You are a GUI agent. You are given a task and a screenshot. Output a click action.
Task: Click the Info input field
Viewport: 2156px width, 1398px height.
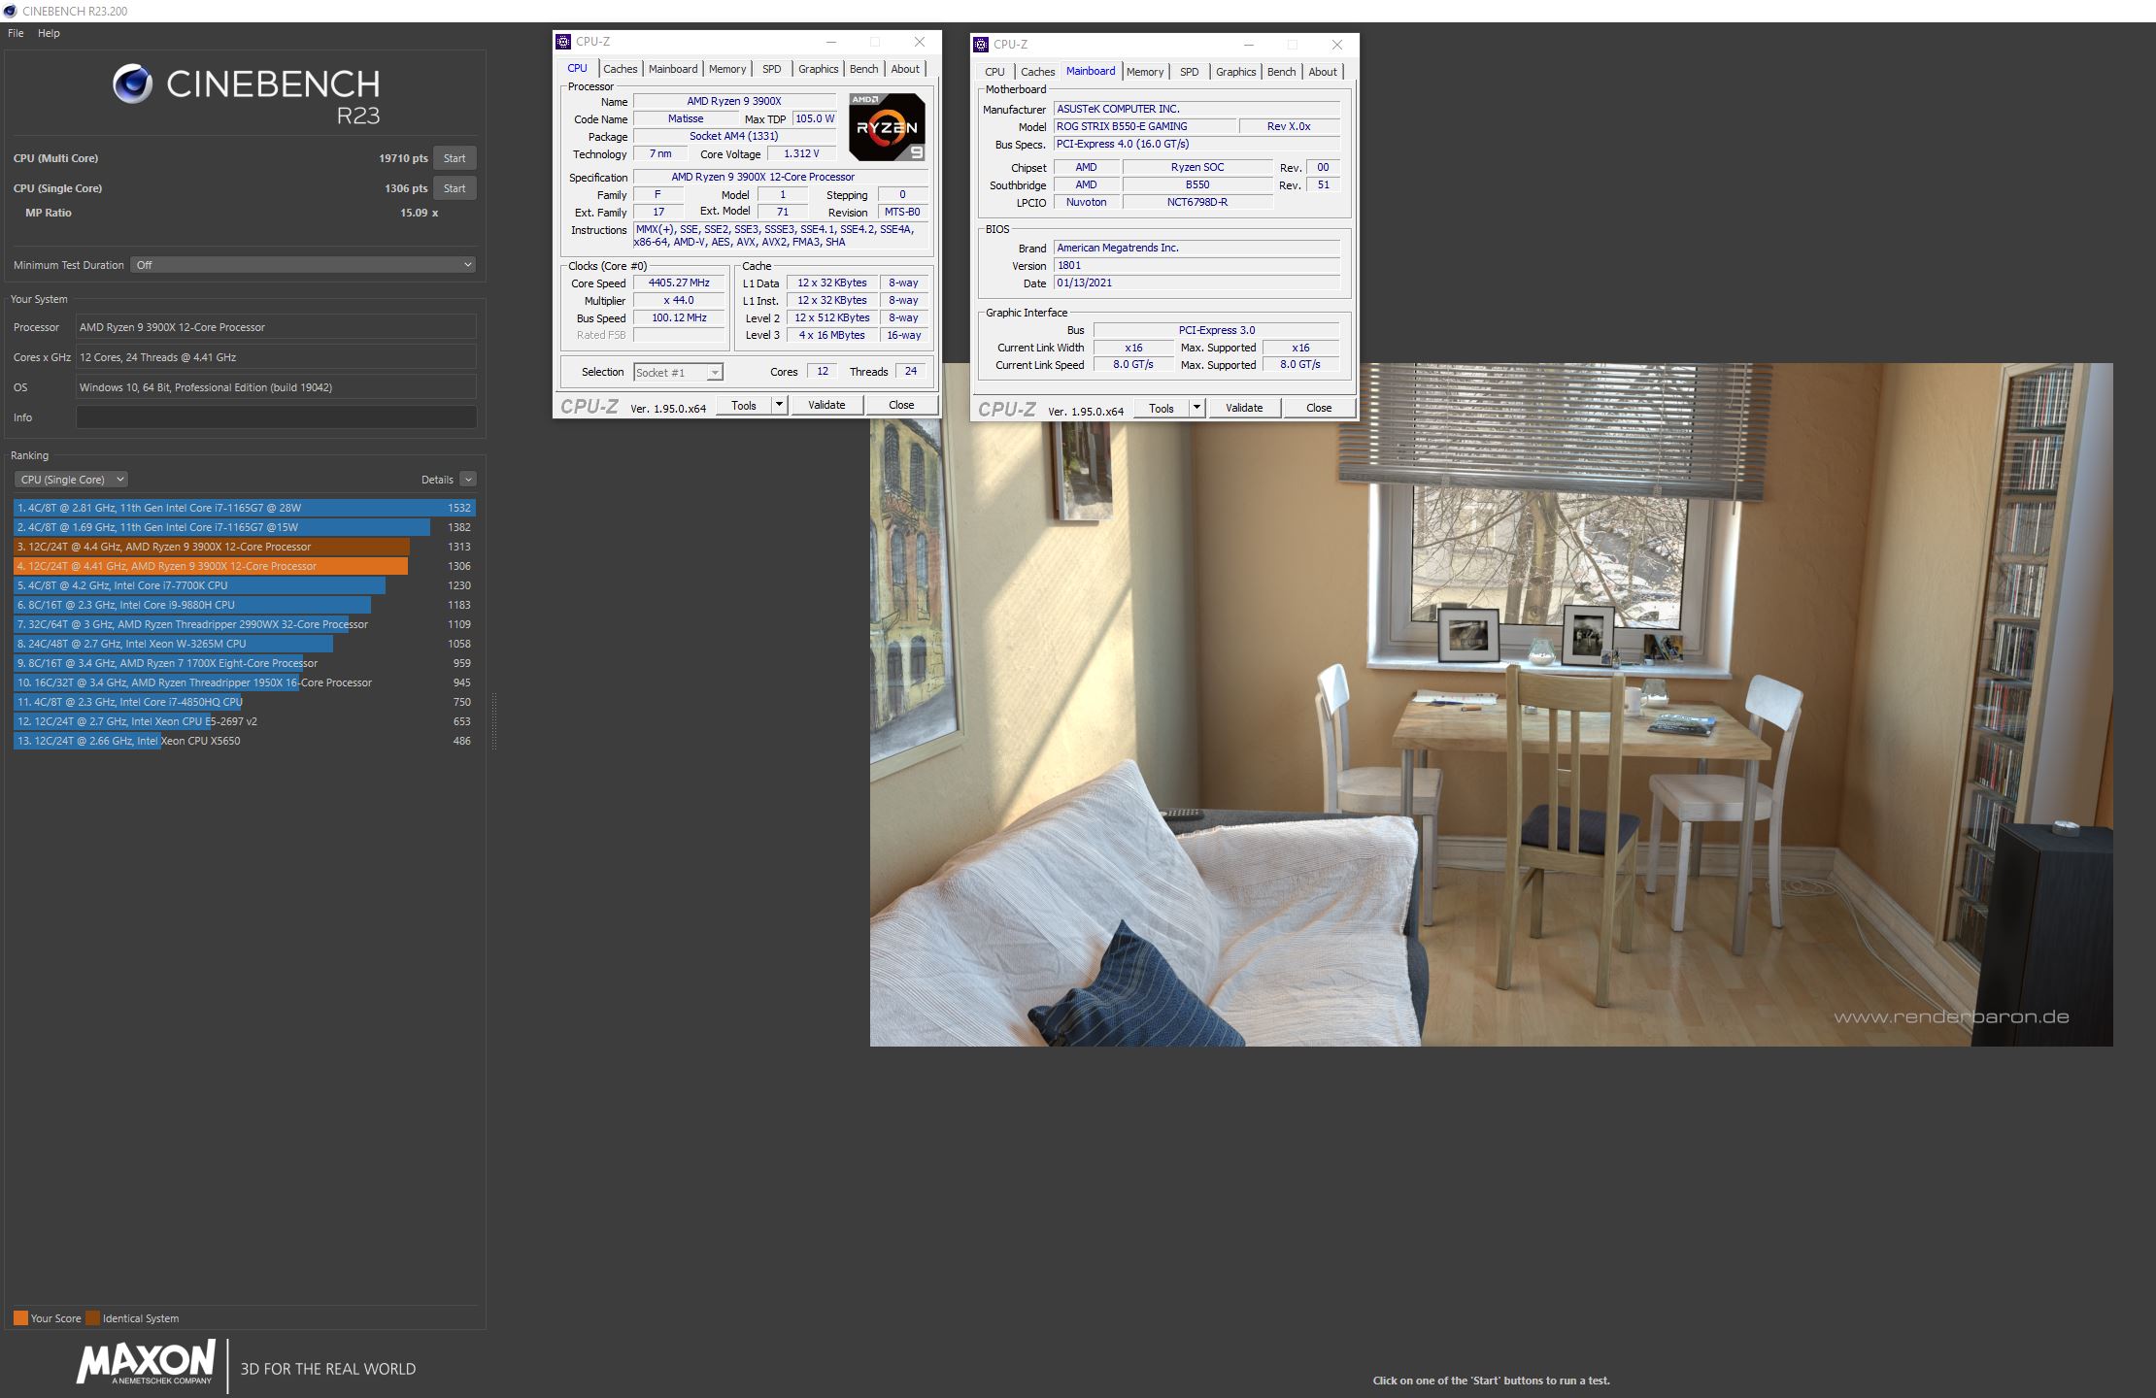click(276, 417)
